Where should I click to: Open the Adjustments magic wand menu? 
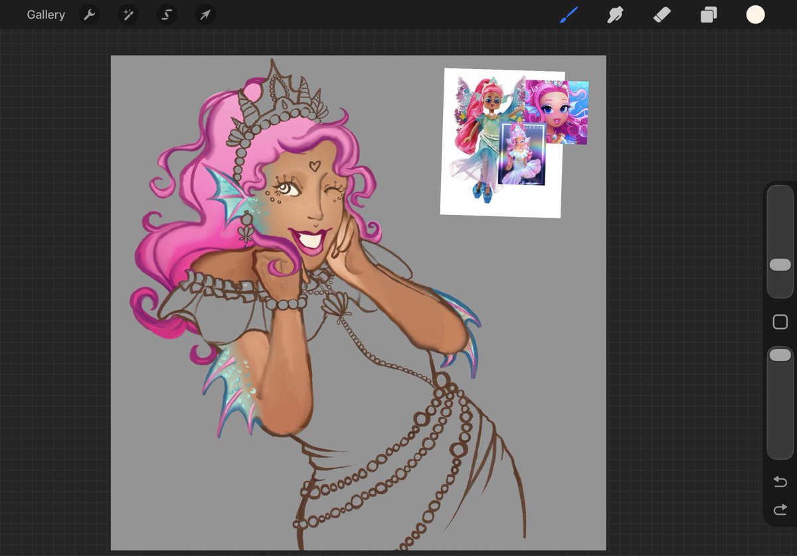point(128,15)
